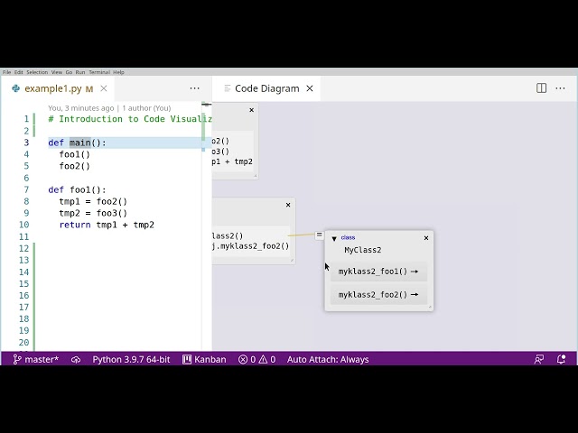Image resolution: width=578 pixels, height=433 pixels.
Task: Follow the myklass2_foo1() method arrow
Action: pyautogui.click(x=415, y=272)
